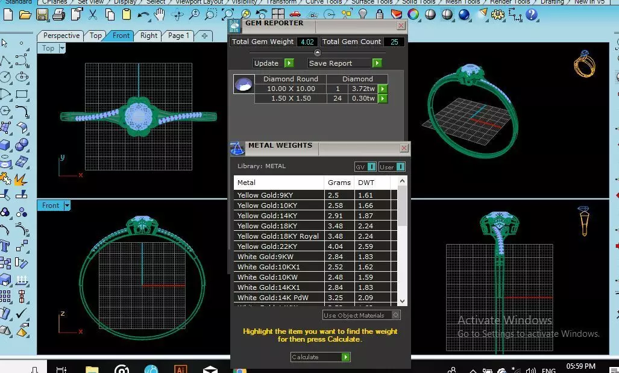The width and height of the screenshot is (619, 373).
Task: Switch to the Right viewport tab
Action: click(x=148, y=36)
